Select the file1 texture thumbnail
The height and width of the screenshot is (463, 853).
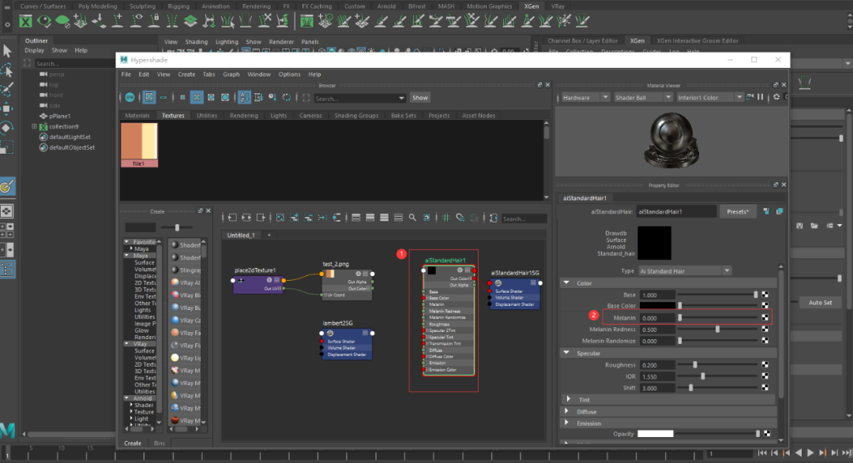coord(139,144)
